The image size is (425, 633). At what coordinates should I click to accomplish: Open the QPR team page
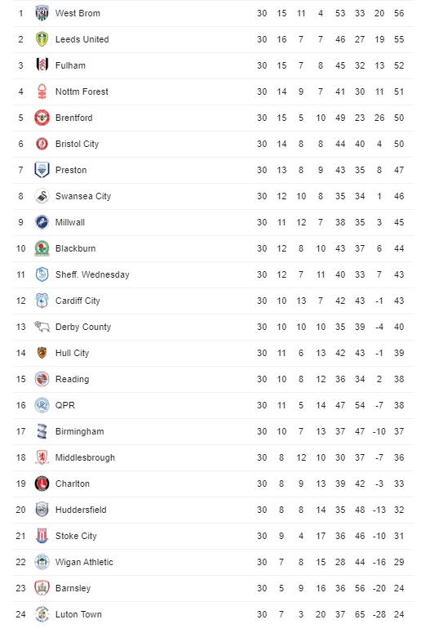click(65, 405)
